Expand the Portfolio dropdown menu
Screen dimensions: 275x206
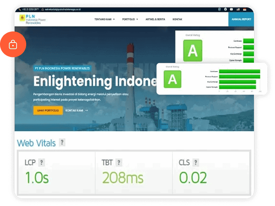(x=130, y=19)
